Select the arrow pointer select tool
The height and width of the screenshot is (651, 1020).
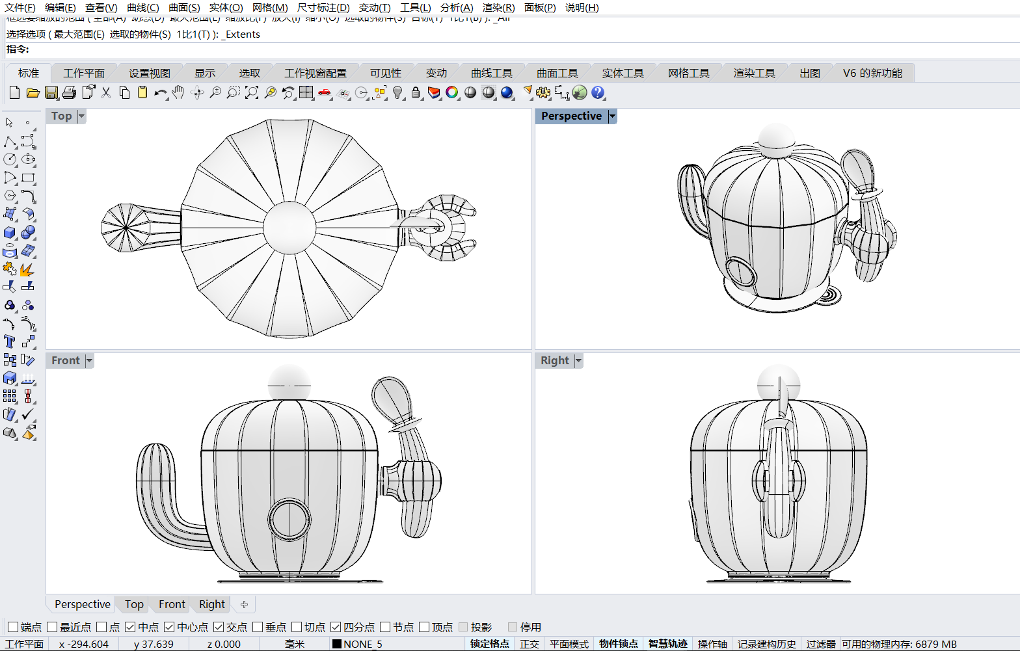coord(10,122)
